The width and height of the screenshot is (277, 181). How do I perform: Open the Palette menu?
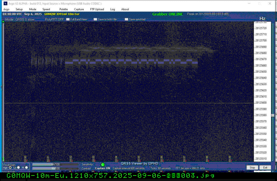tap(64, 9)
